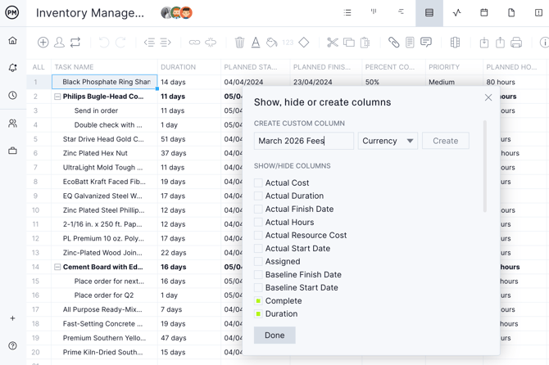Assign a person using user icon

[x=59, y=43]
